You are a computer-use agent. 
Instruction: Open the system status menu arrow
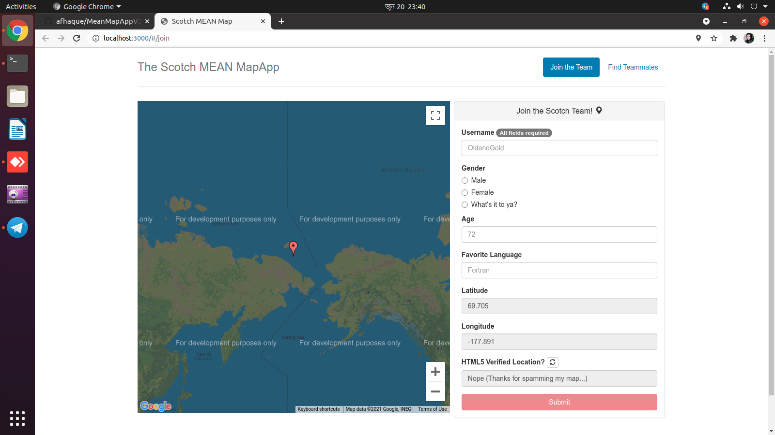pos(765,7)
